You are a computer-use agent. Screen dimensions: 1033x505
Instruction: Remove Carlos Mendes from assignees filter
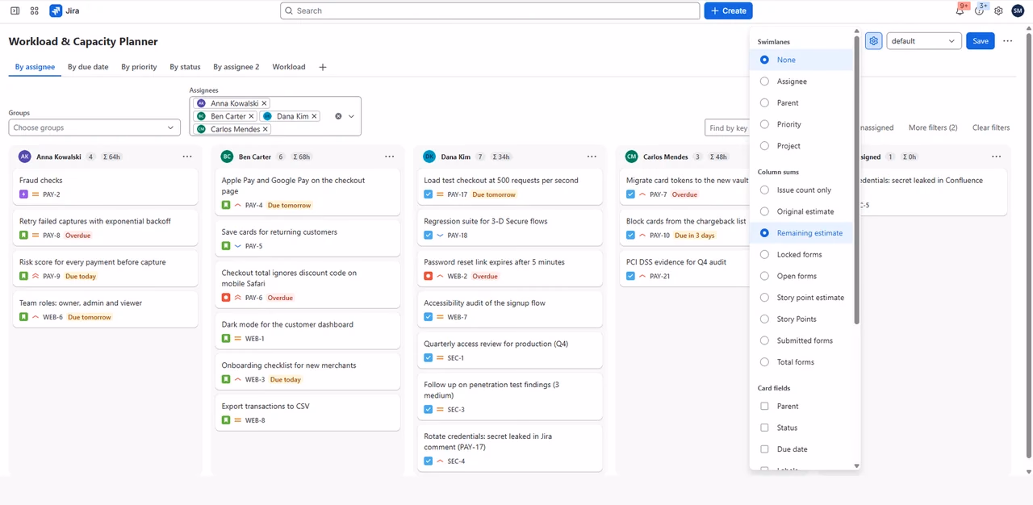click(x=266, y=129)
